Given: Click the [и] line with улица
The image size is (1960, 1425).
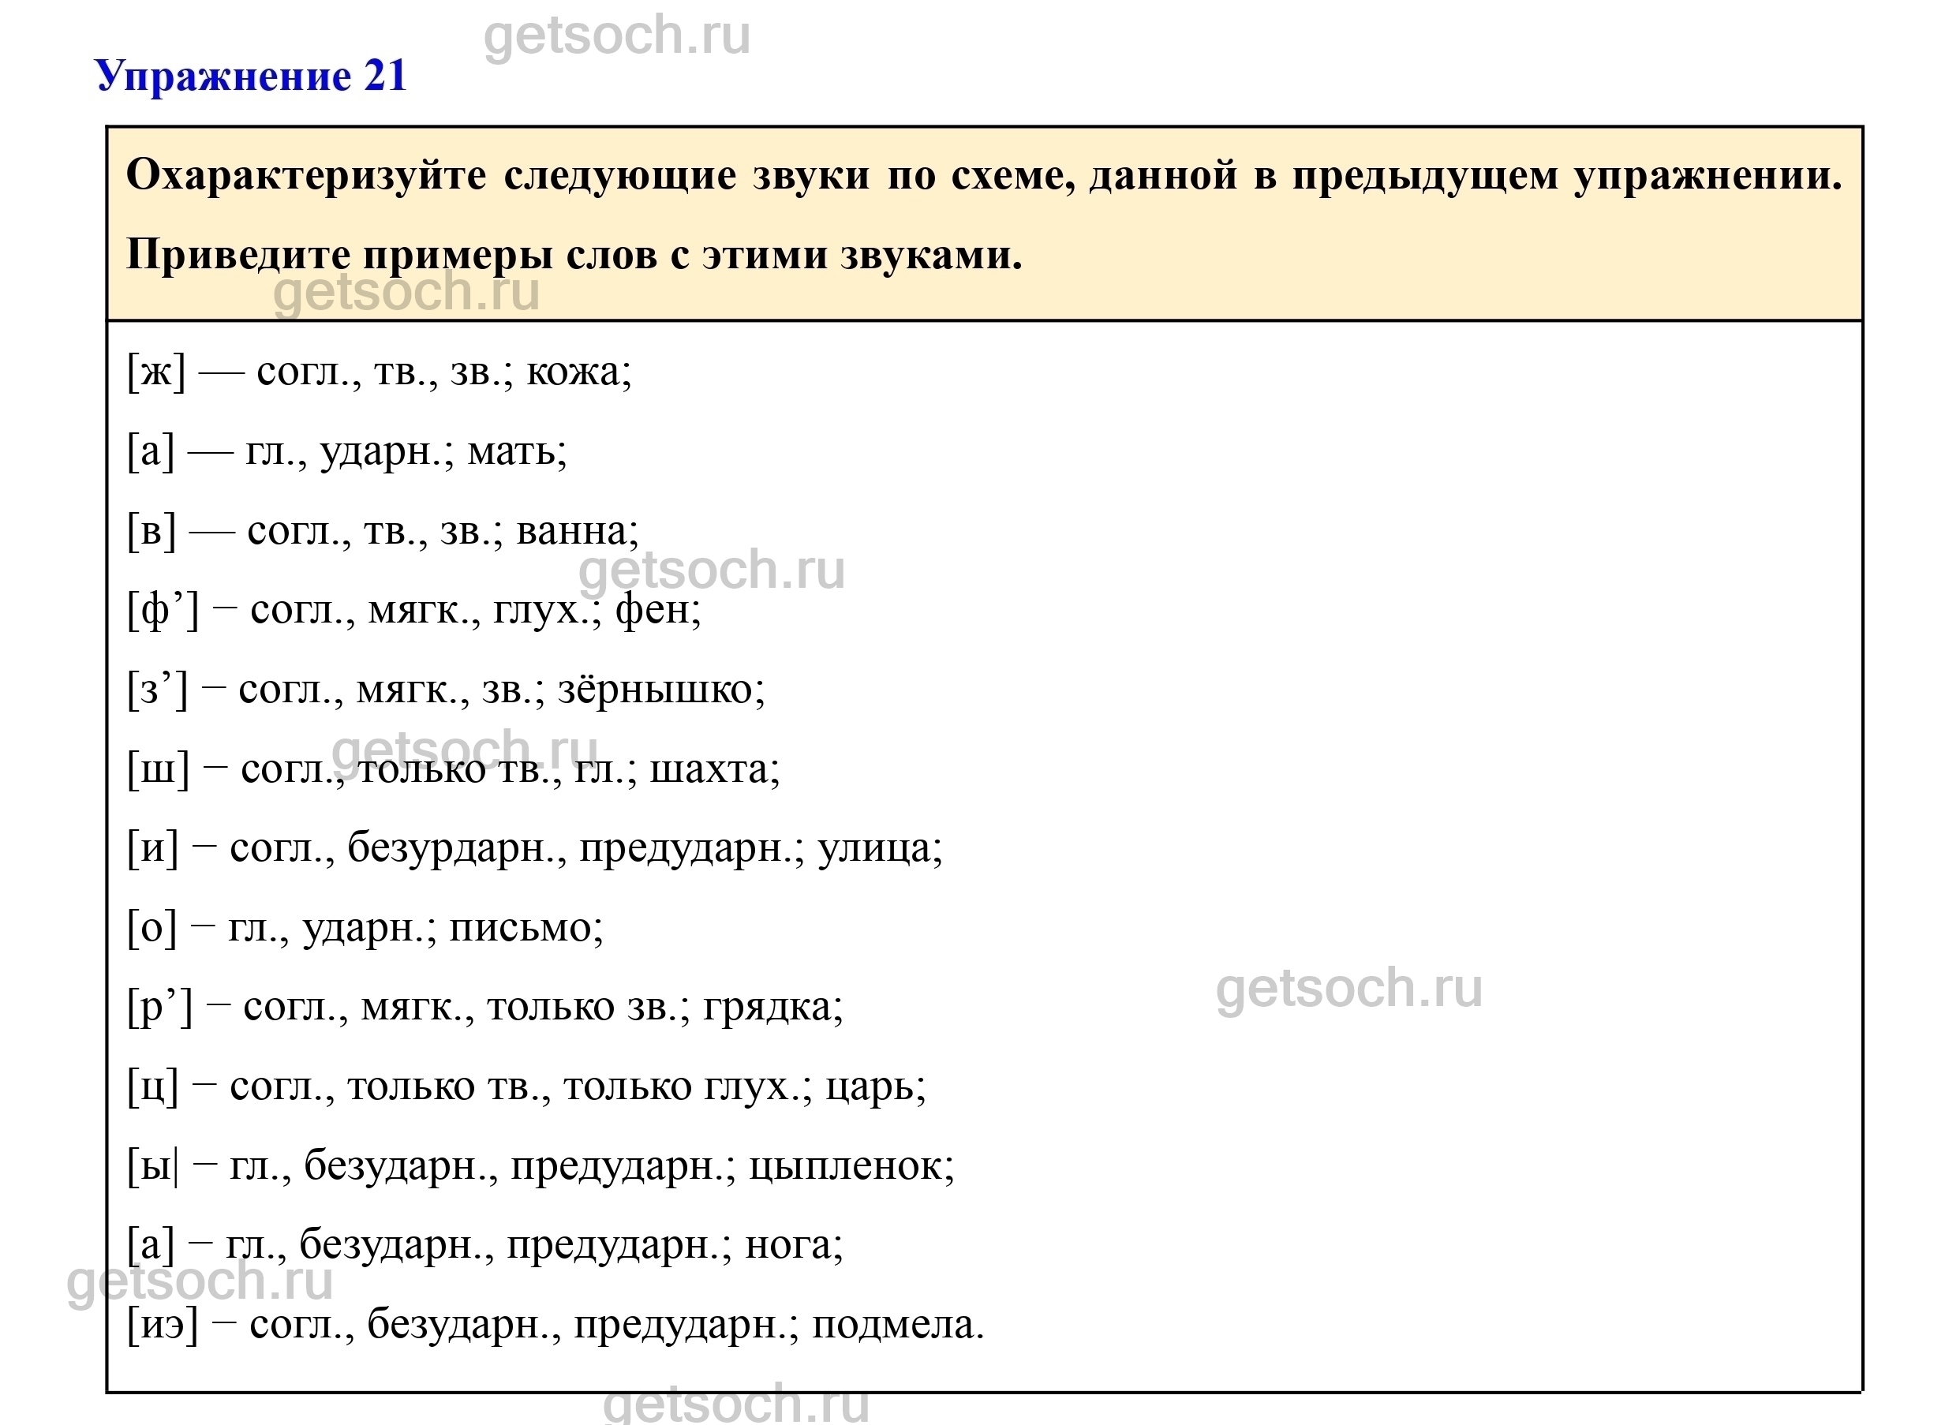Looking at the screenshot, I should tap(534, 848).
